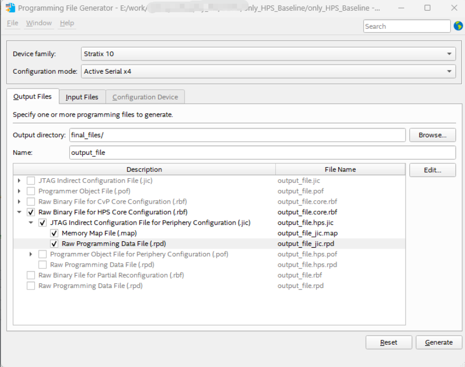Select Raw Binary File for HPS Core label
The height and width of the screenshot is (367, 465).
(113, 212)
